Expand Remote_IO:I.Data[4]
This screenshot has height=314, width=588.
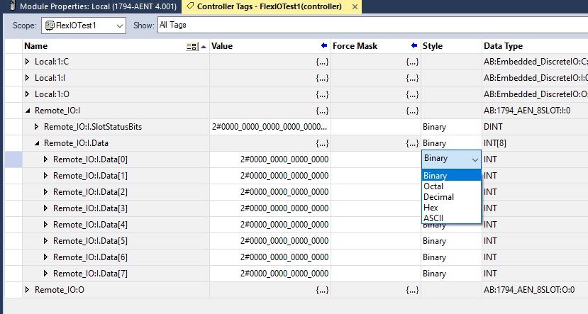point(45,225)
